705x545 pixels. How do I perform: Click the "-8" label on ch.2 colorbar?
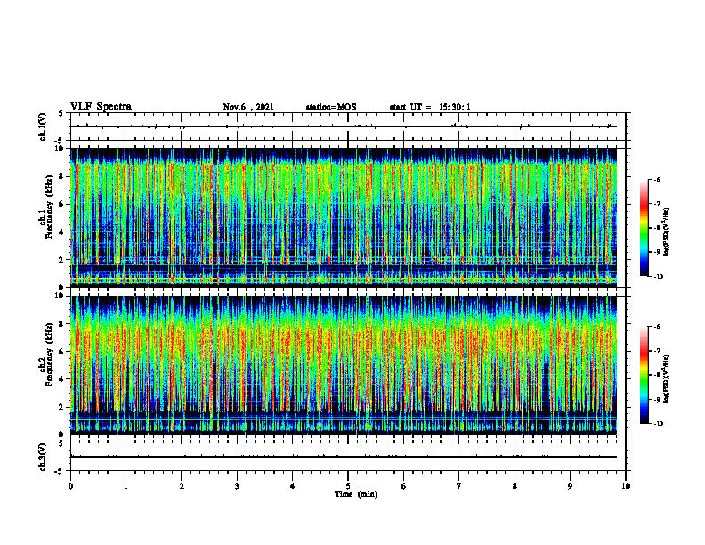point(656,375)
